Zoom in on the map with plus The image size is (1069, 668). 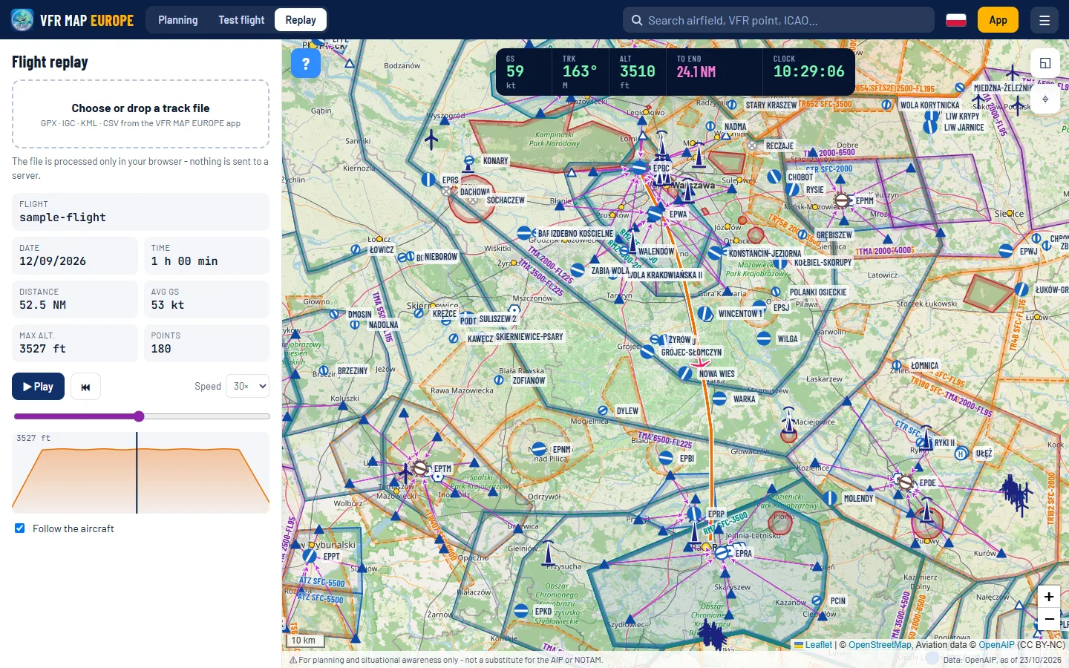click(1049, 597)
